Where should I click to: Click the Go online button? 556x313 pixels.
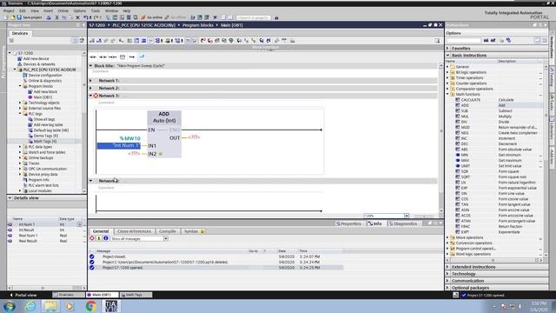click(151, 17)
